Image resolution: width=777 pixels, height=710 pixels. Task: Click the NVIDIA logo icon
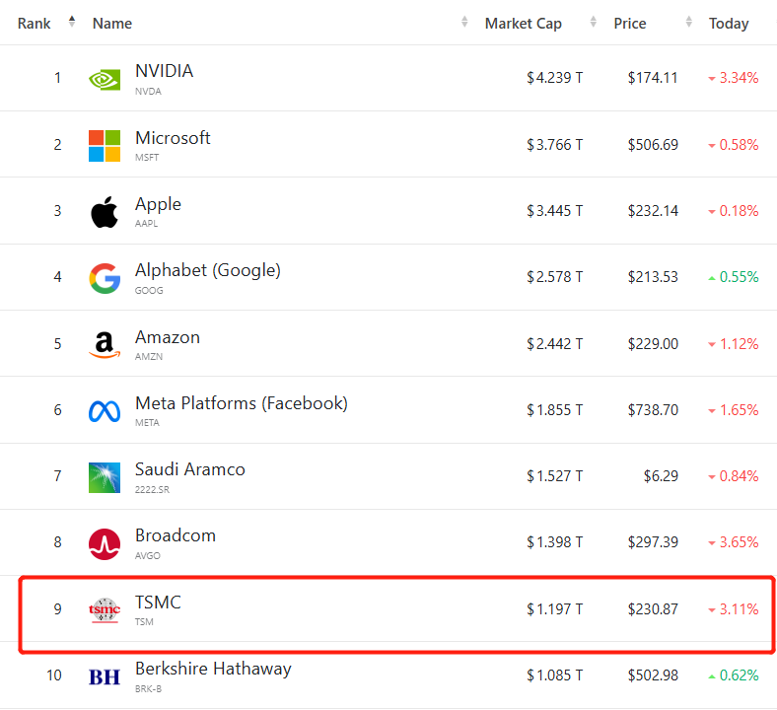[x=105, y=79]
